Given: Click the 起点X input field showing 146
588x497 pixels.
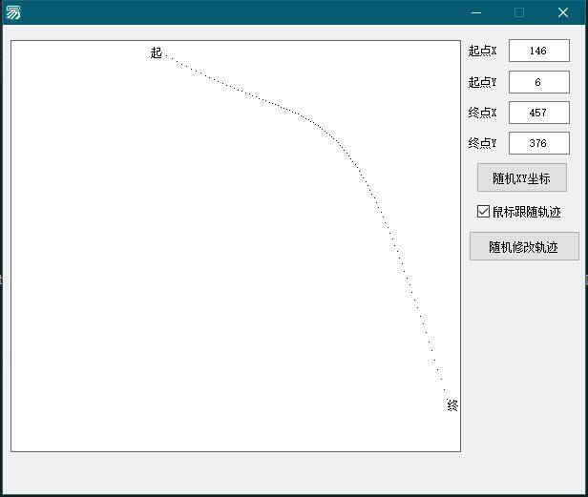Looking at the screenshot, I should coord(538,52).
